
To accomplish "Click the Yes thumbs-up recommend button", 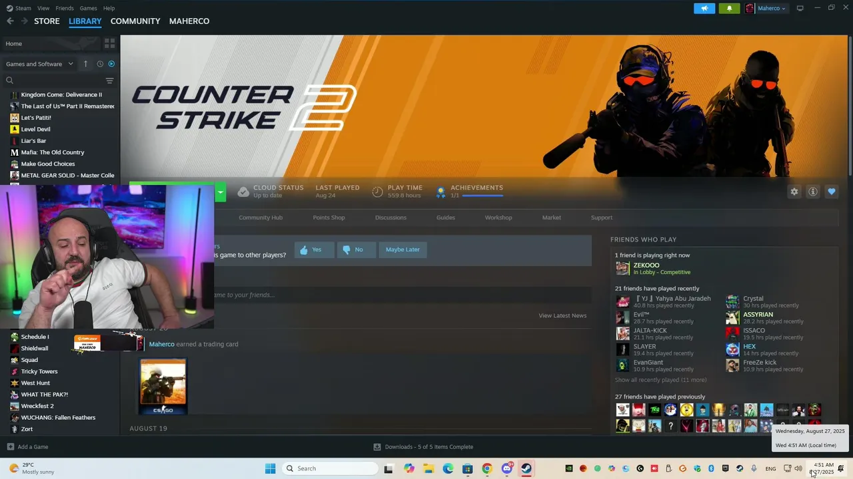I will click(x=314, y=249).
